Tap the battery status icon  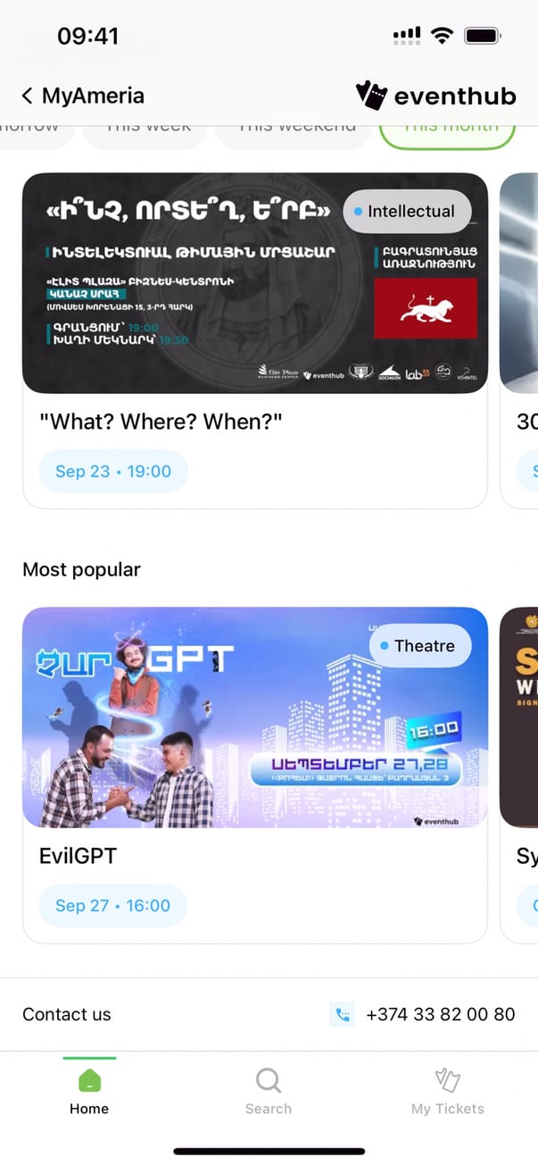pyautogui.click(x=483, y=36)
